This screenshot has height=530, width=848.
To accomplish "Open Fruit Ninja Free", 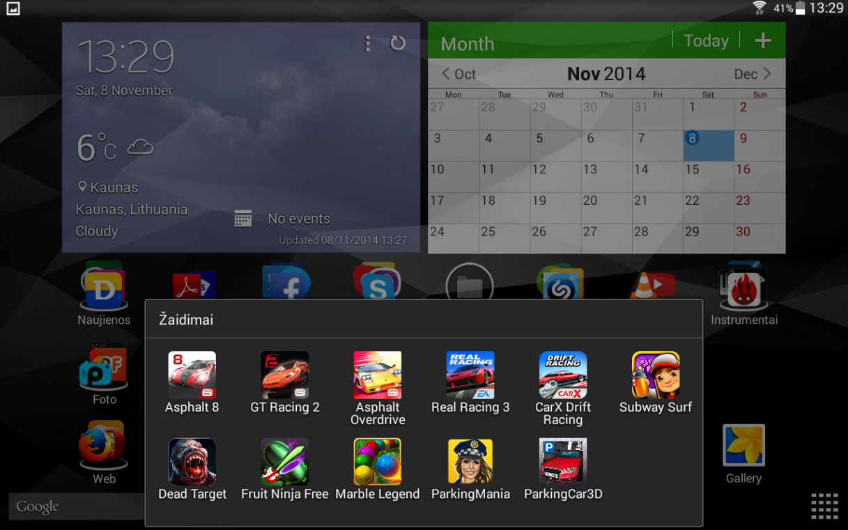I will (x=284, y=462).
